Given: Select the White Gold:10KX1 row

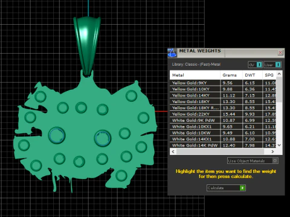Looking at the screenshot, I should tap(223, 127).
